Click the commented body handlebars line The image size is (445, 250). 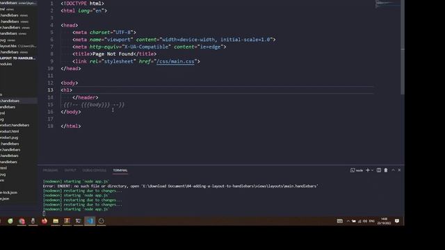tap(94, 105)
